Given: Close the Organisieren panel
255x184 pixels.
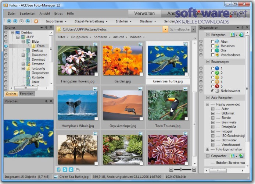Looking at the screenshot, I should [247, 28].
